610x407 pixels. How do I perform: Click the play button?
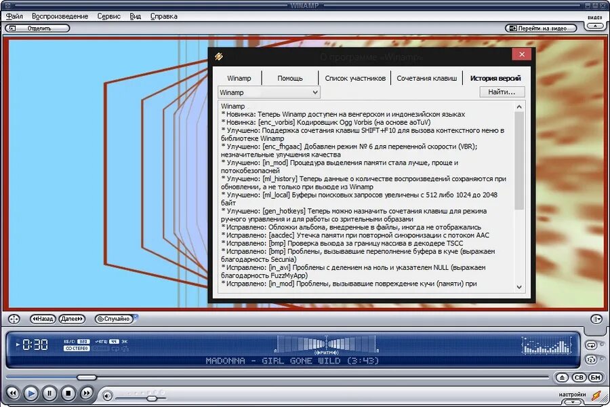click(31, 393)
